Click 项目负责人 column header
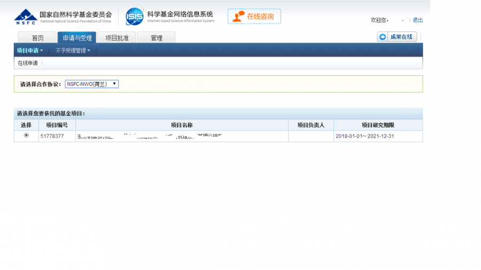Screen dimensions: 481x270 point(311,125)
